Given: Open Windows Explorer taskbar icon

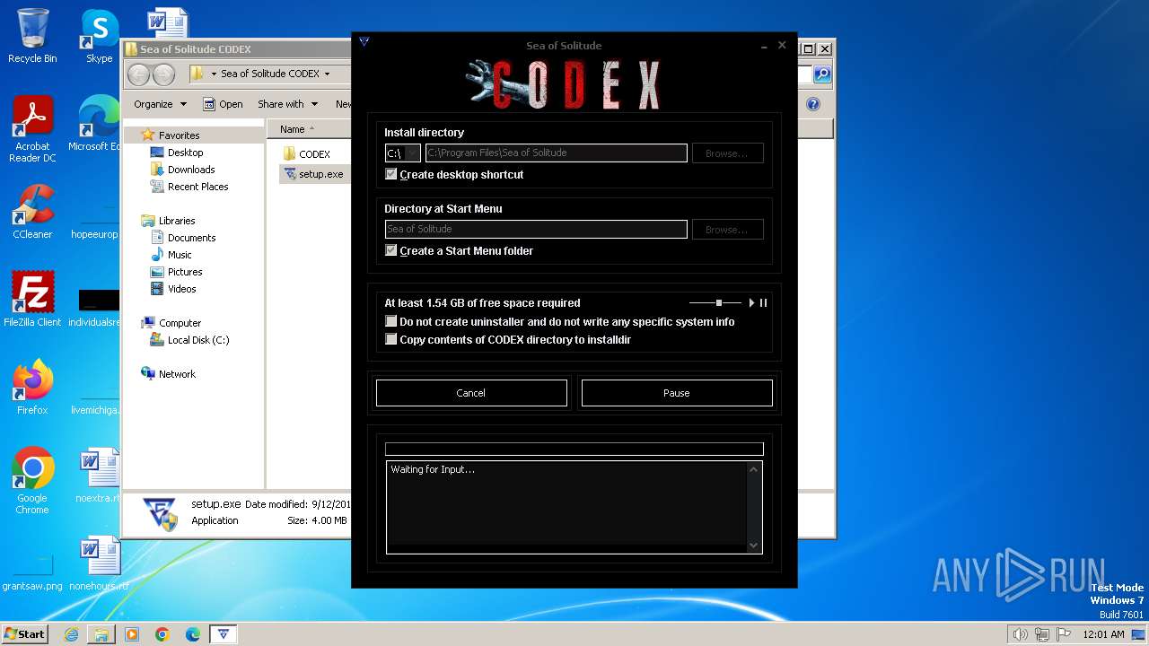Looking at the screenshot, I should [x=101, y=634].
